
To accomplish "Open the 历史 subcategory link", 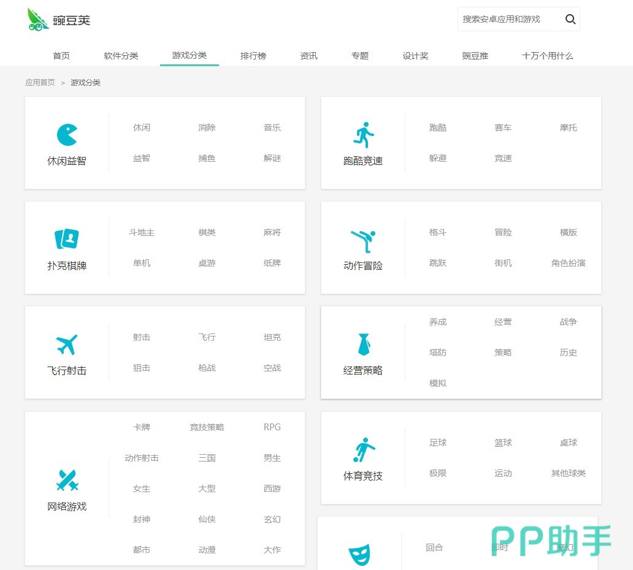I will coord(569,352).
